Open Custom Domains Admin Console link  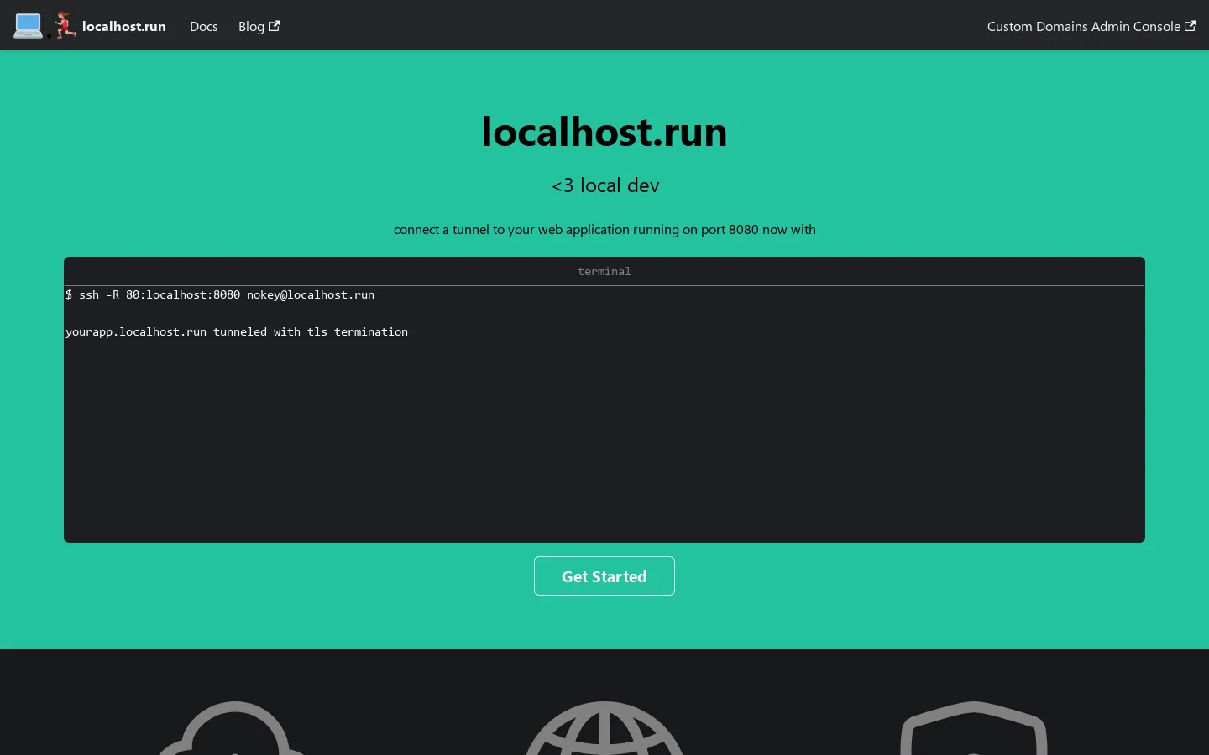click(1091, 26)
